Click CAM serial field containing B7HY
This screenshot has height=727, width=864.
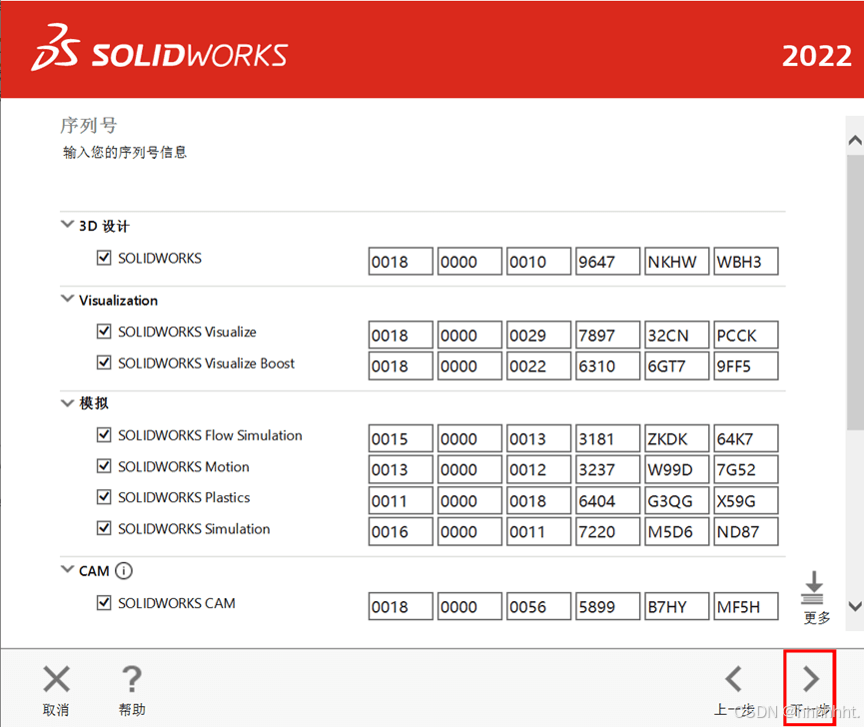pos(676,606)
